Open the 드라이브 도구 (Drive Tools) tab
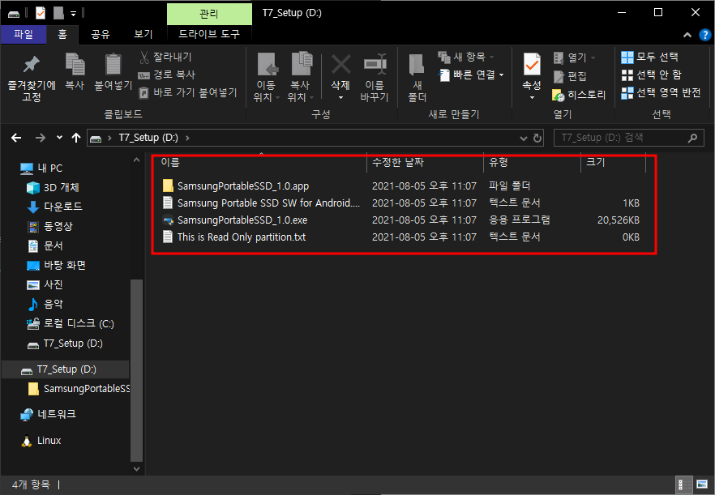 209,34
